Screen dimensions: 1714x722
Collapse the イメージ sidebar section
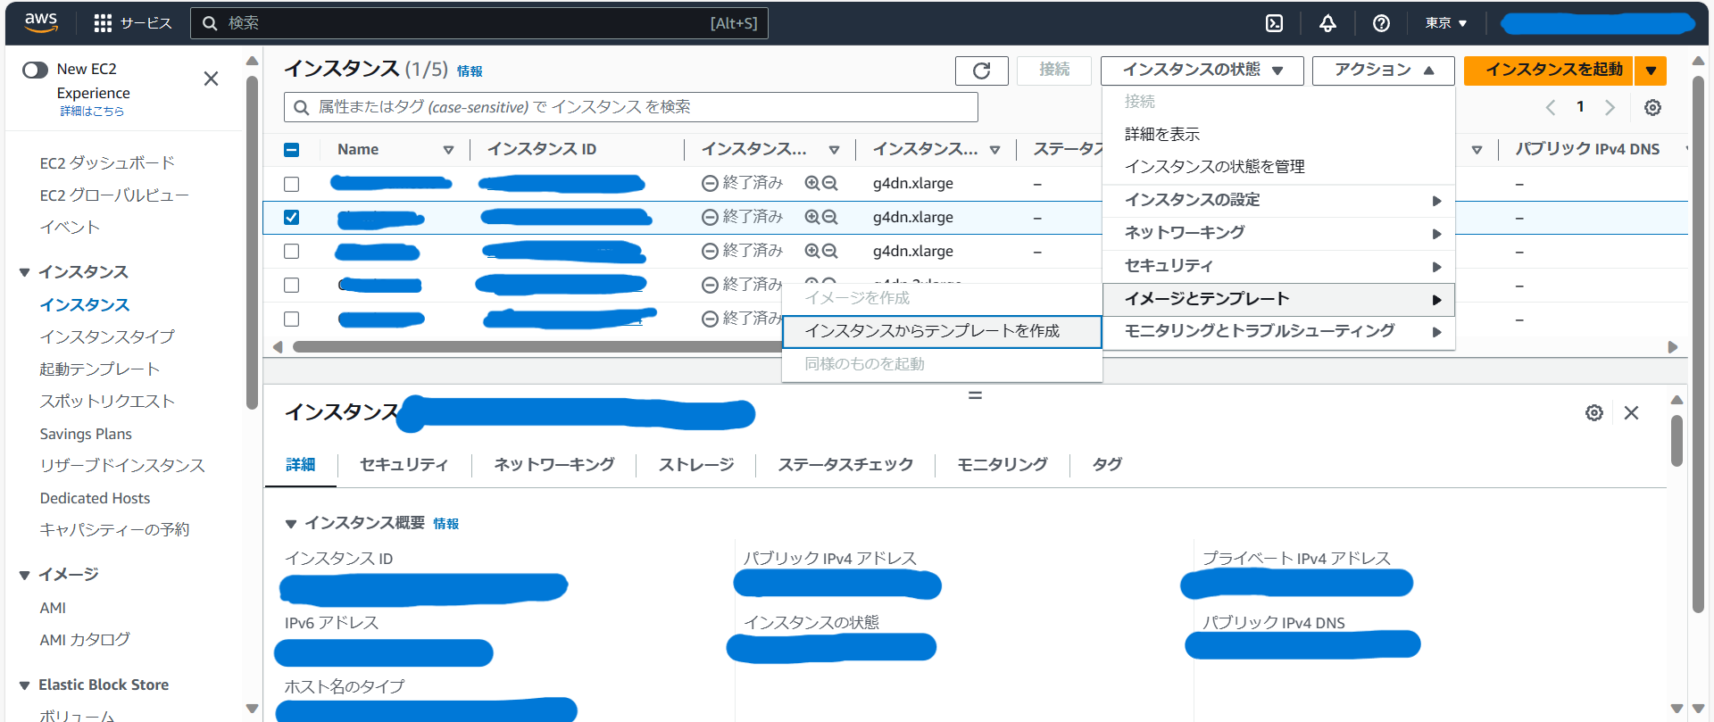point(25,575)
